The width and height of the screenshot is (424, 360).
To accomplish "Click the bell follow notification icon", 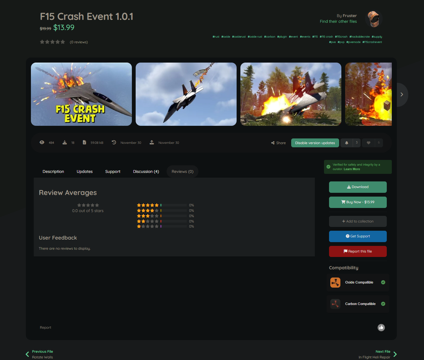I will pyautogui.click(x=347, y=143).
